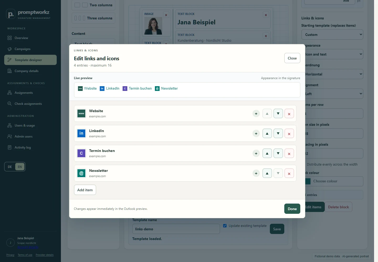The height and width of the screenshot is (262, 378).
Task: Move LinkedIn entry down
Action: [x=278, y=133]
